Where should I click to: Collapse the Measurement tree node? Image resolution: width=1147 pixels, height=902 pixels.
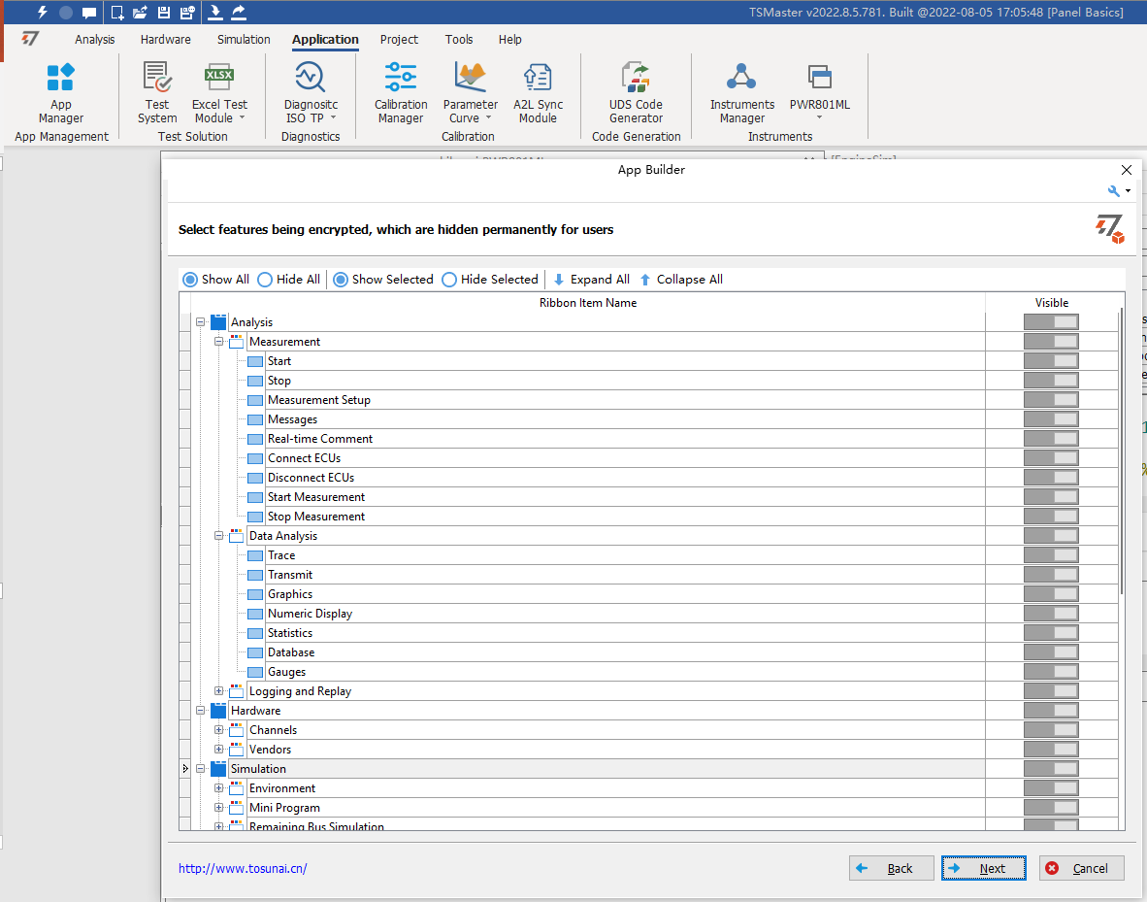(219, 342)
